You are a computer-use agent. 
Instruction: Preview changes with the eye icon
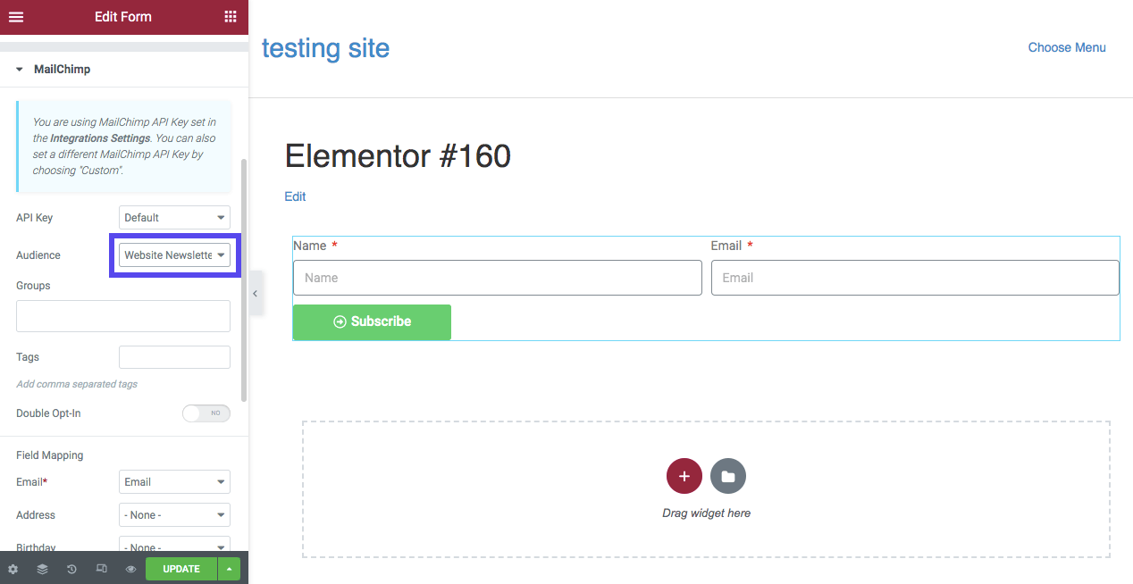[130, 568]
